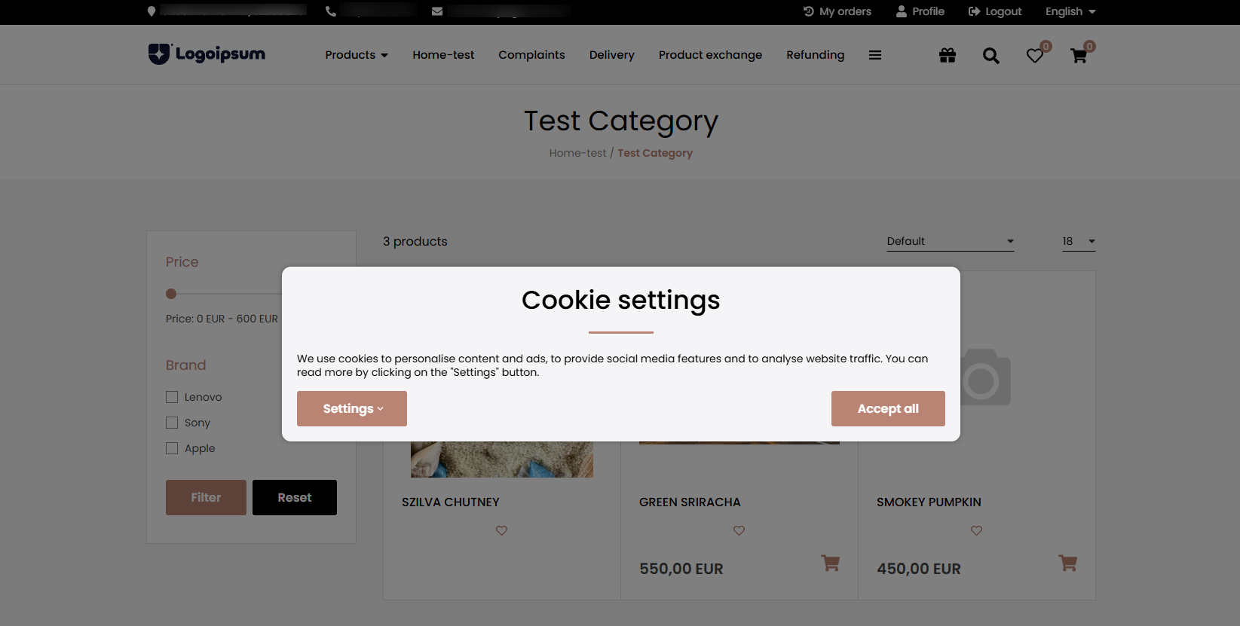Enable the Lenovo brand checkbox

(x=171, y=396)
